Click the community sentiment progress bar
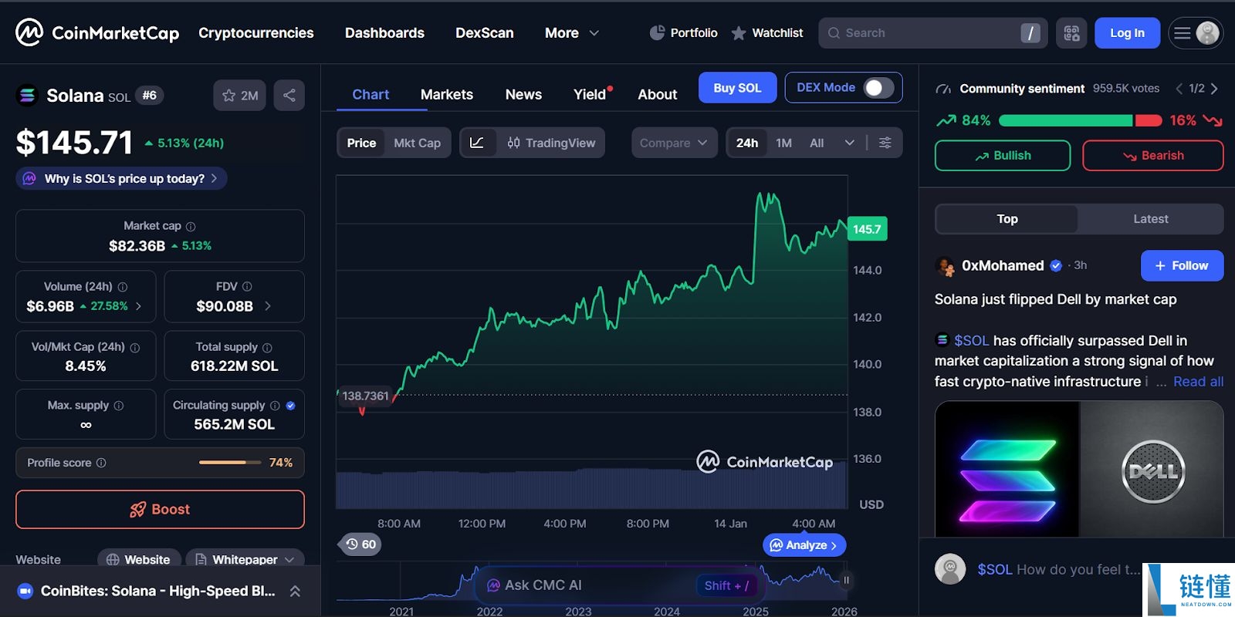This screenshot has width=1235, height=617. click(x=1080, y=120)
